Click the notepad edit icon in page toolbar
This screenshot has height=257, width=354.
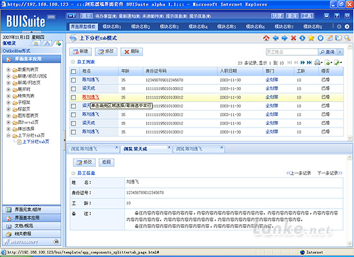pyautogui.click(x=330, y=38)
